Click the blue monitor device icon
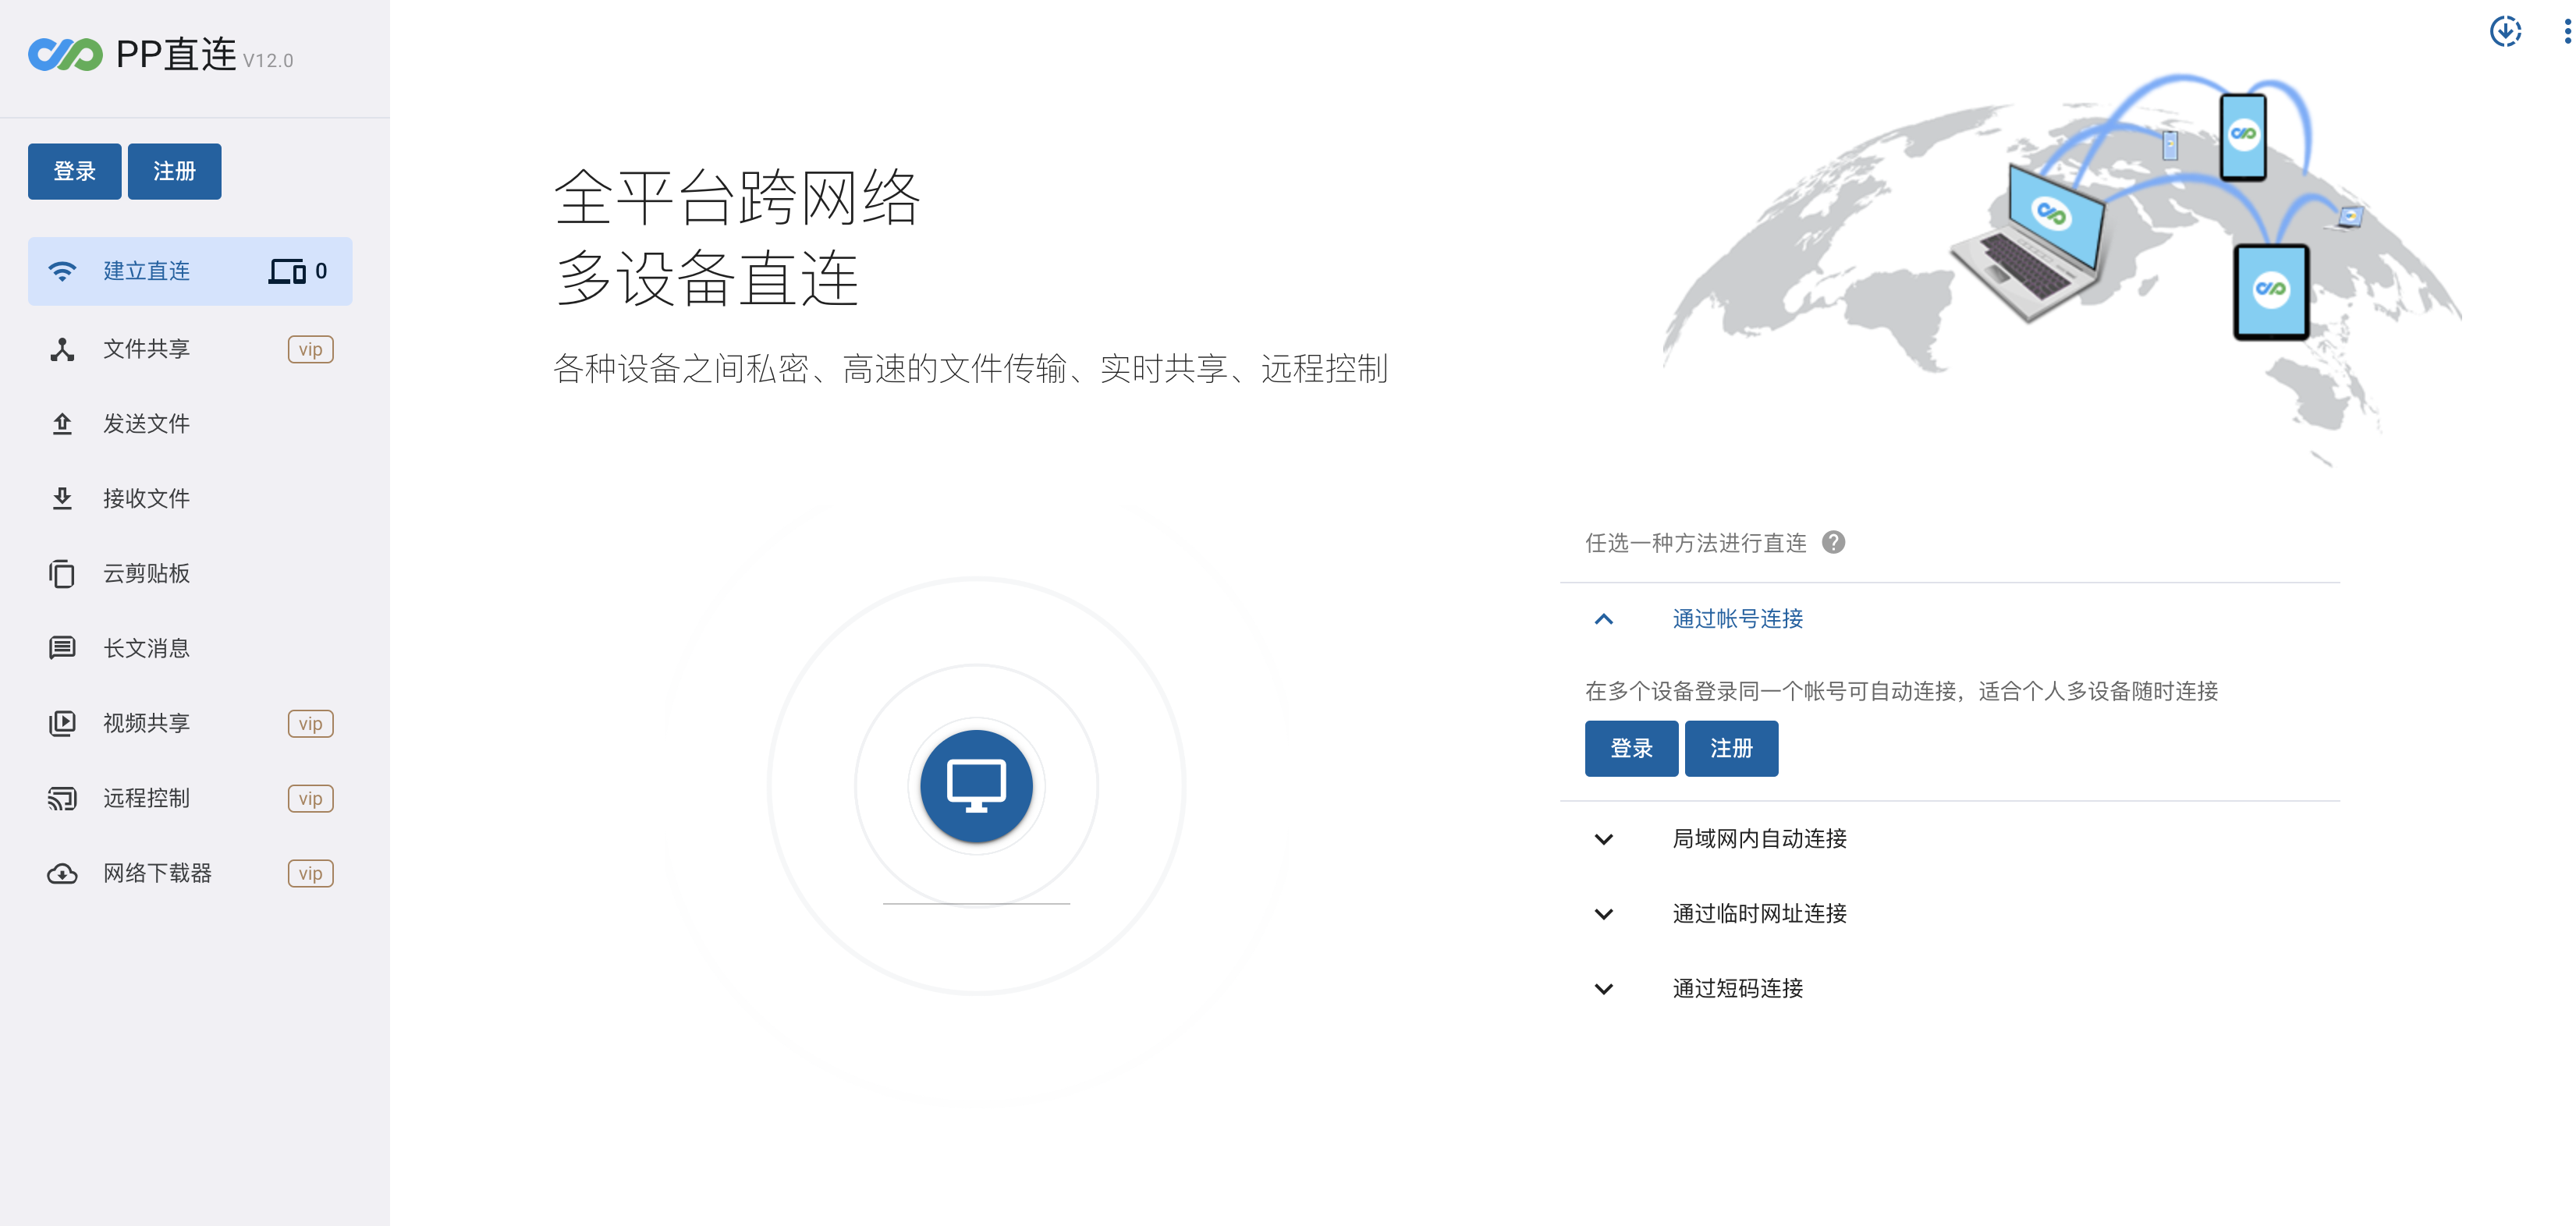 [x=976, y=786]
